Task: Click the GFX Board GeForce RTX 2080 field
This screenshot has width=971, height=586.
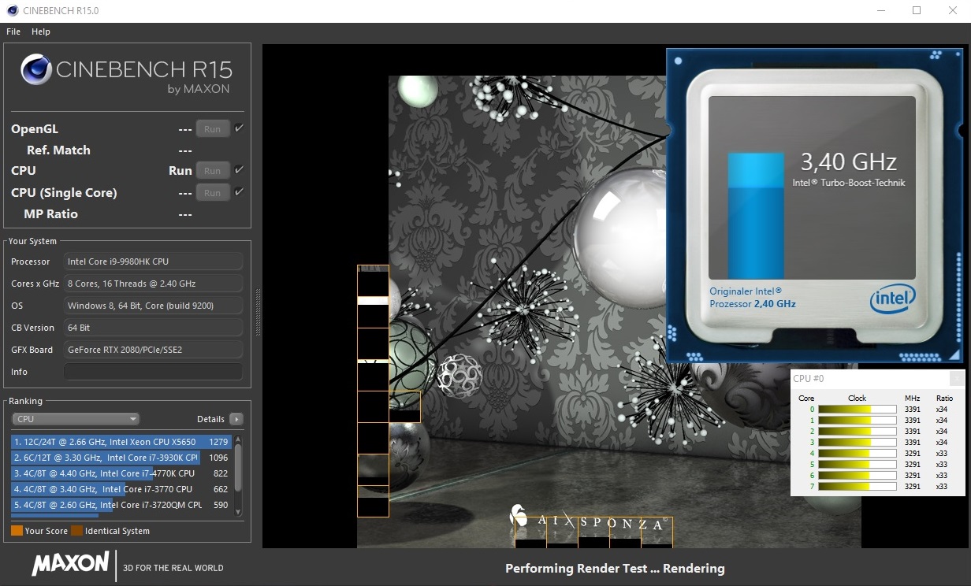Action: pyautogui.click(x=153, y=350)
